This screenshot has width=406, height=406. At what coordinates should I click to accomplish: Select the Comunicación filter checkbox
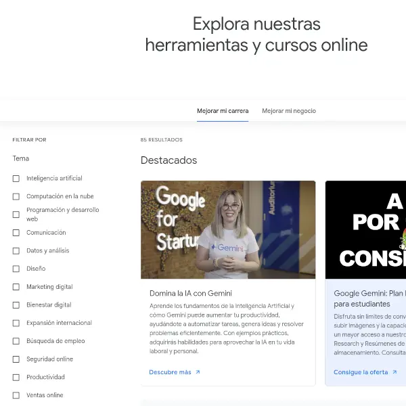16,233
